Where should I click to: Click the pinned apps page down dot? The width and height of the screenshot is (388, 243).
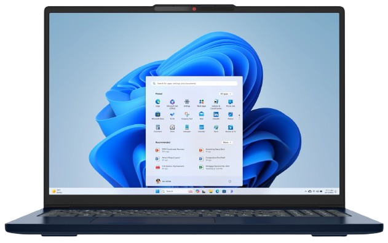pos(239,119)
